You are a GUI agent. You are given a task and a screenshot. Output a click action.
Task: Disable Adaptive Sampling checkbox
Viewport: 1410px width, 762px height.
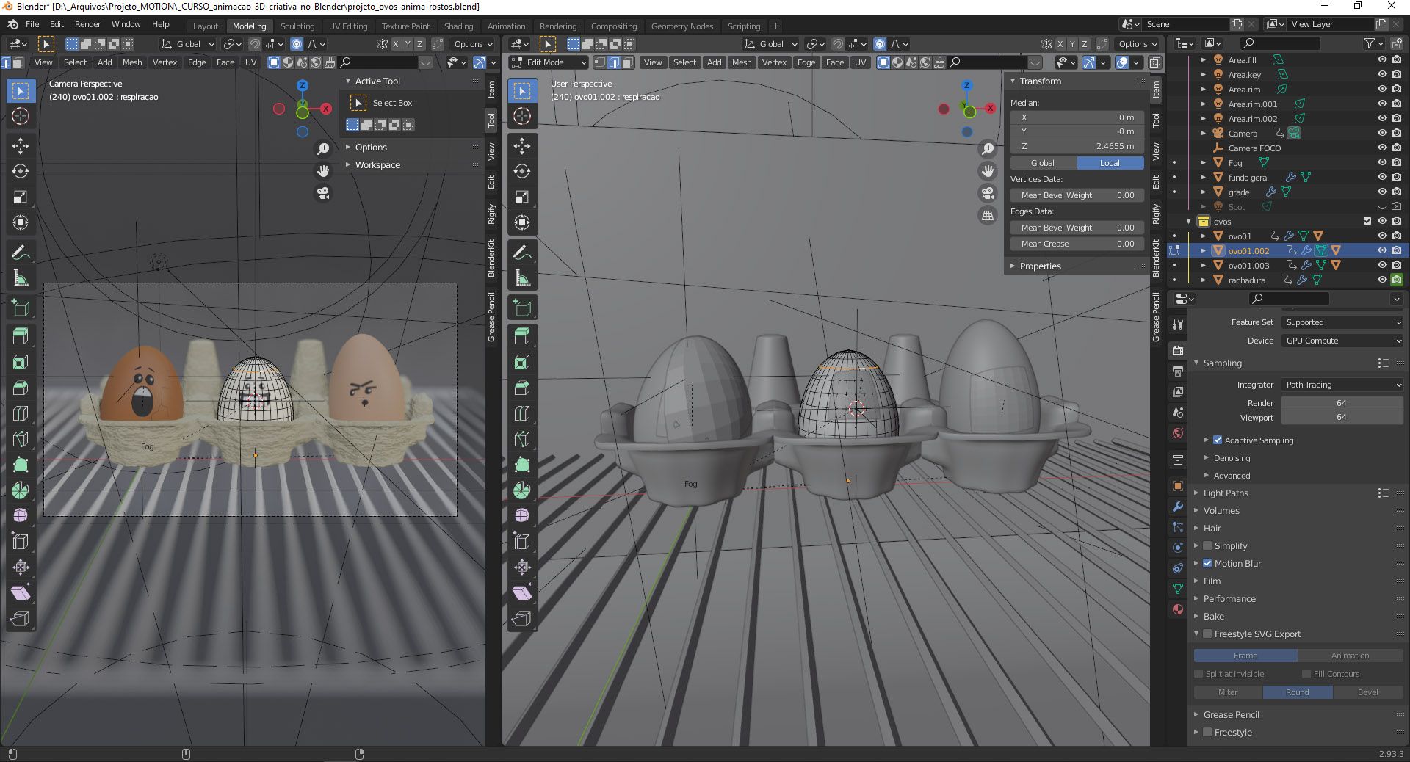click(x=1218, y=440)
